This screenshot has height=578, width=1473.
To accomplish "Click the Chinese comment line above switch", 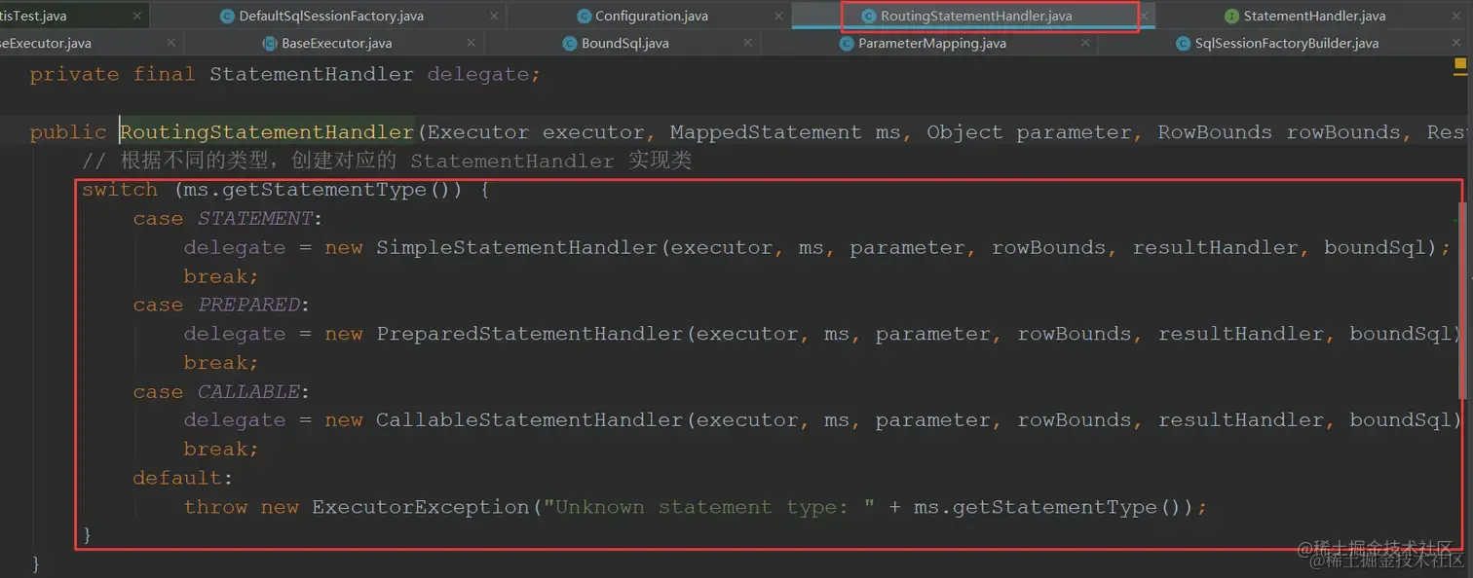I will coord(387,161).
